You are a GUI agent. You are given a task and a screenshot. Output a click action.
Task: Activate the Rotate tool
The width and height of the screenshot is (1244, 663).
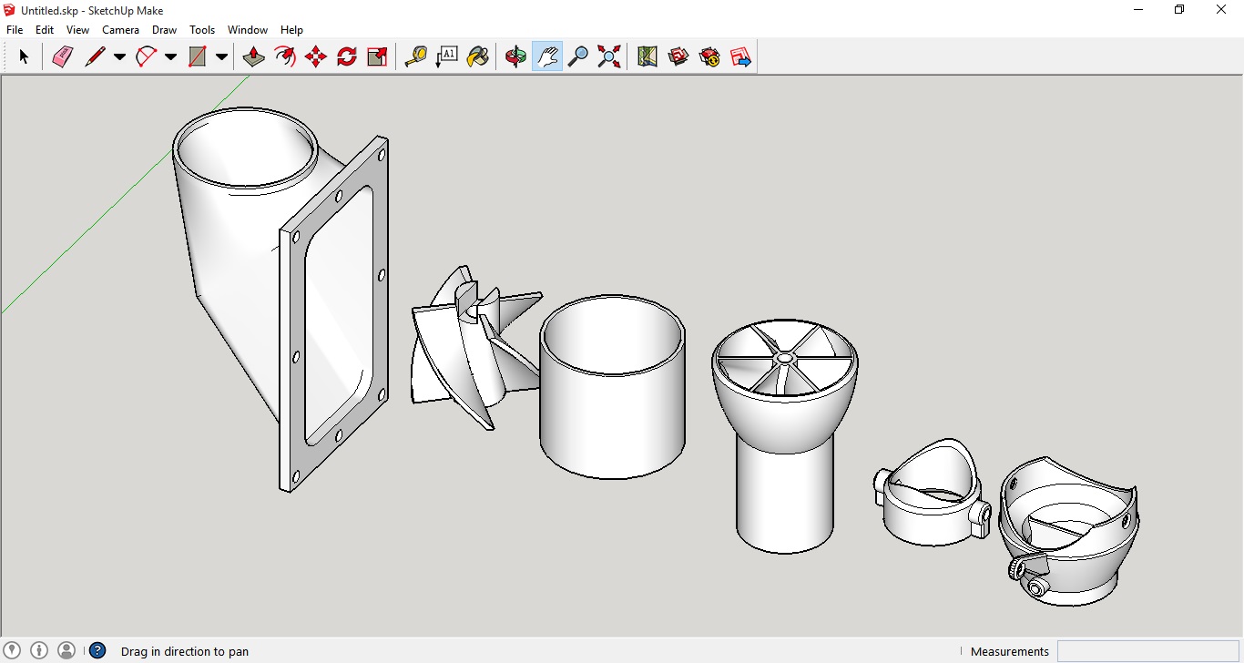[347, 56]
